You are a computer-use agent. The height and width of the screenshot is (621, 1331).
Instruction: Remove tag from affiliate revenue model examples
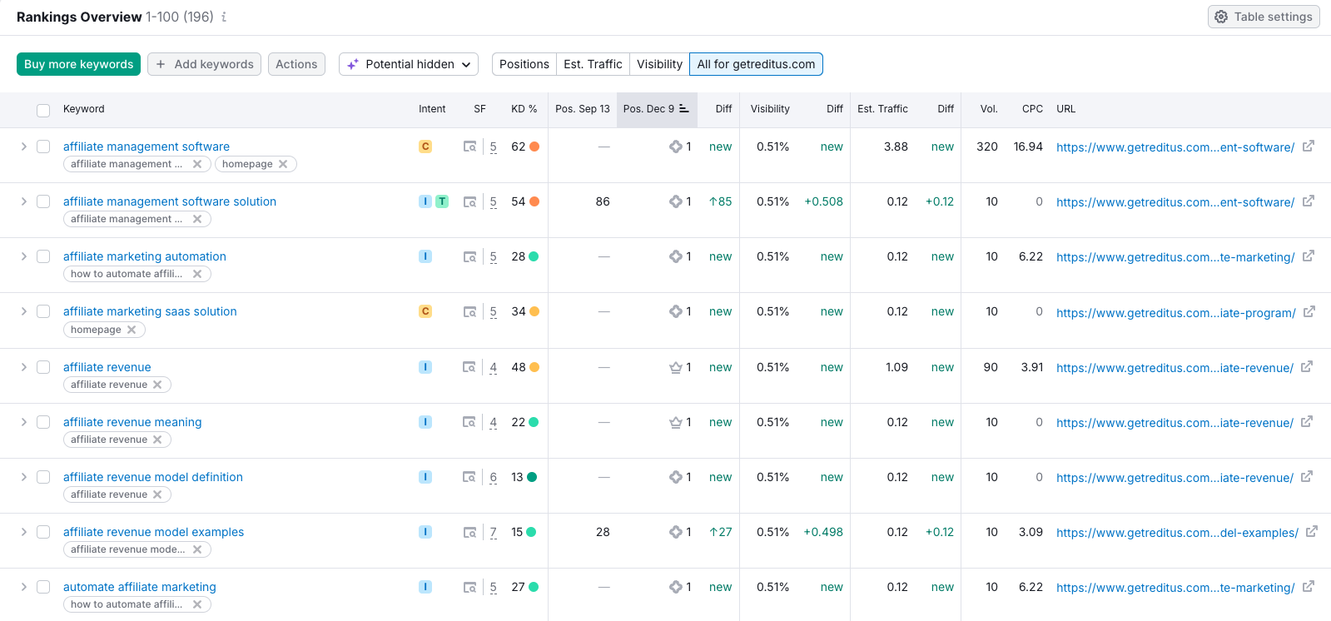(197, 549)
